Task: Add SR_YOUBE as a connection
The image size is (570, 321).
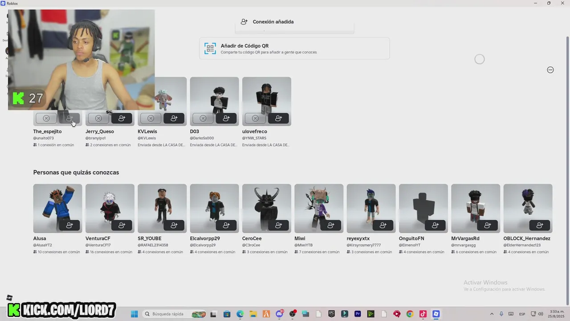Action: click(x=174, y=225)
